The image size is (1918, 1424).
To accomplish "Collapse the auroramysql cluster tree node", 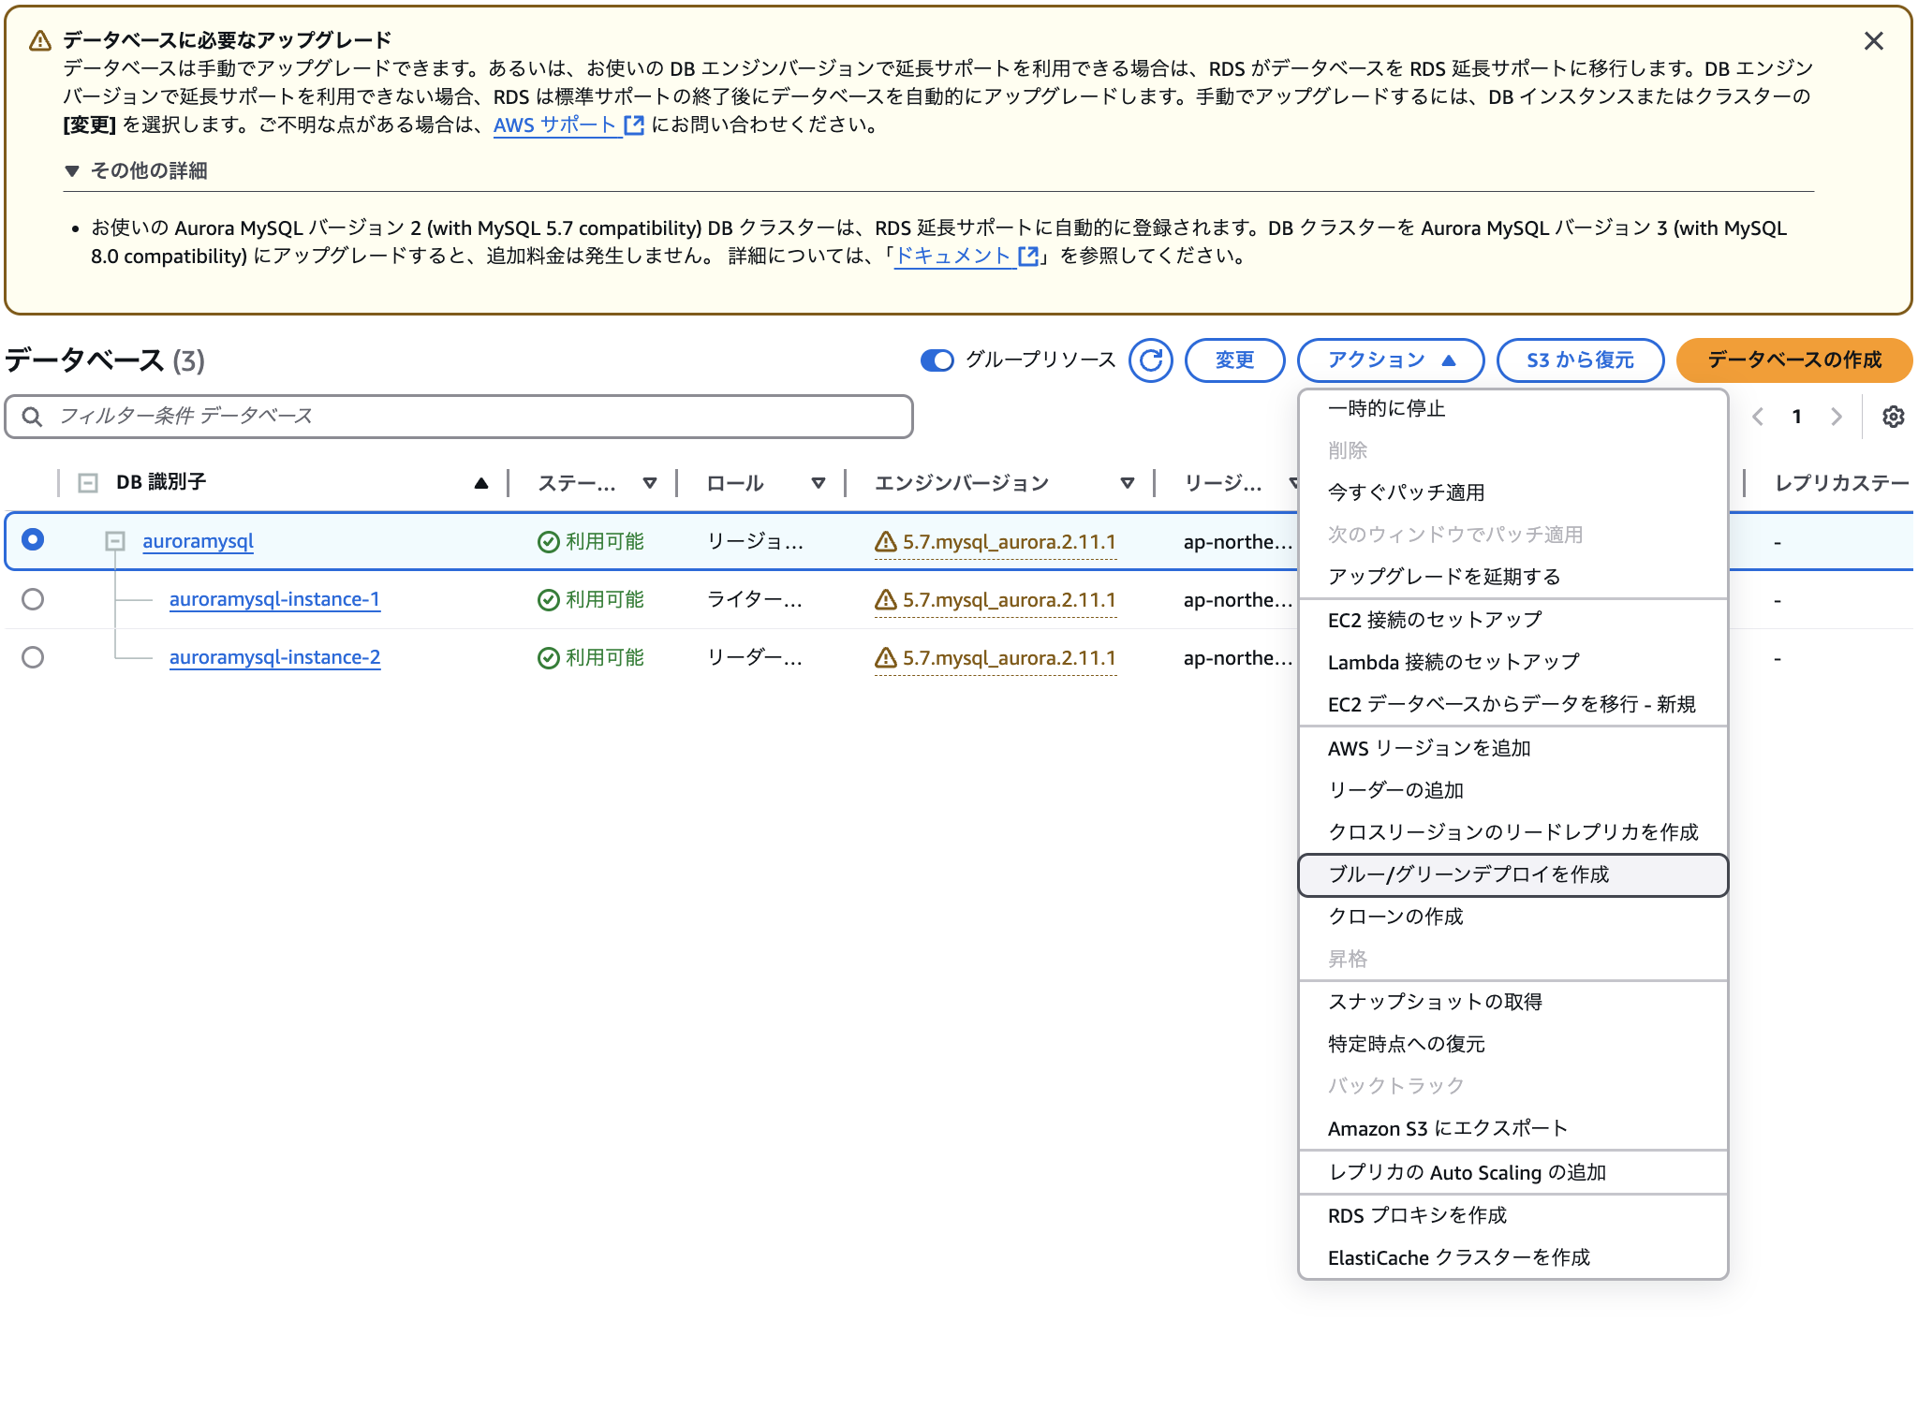I will [115, 541].
